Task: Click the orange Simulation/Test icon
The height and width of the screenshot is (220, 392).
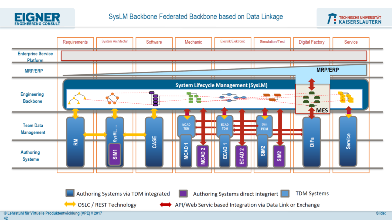Action: point(272,97)
